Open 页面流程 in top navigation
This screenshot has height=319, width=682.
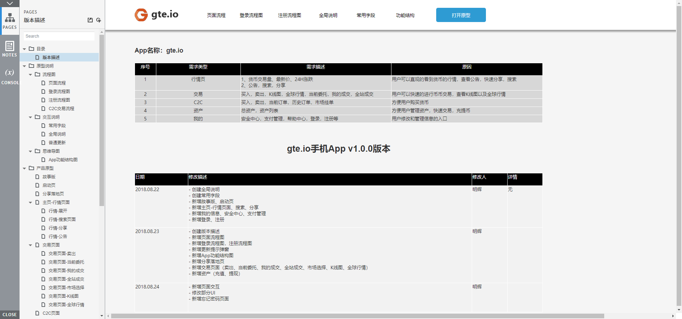coord(216,15)
